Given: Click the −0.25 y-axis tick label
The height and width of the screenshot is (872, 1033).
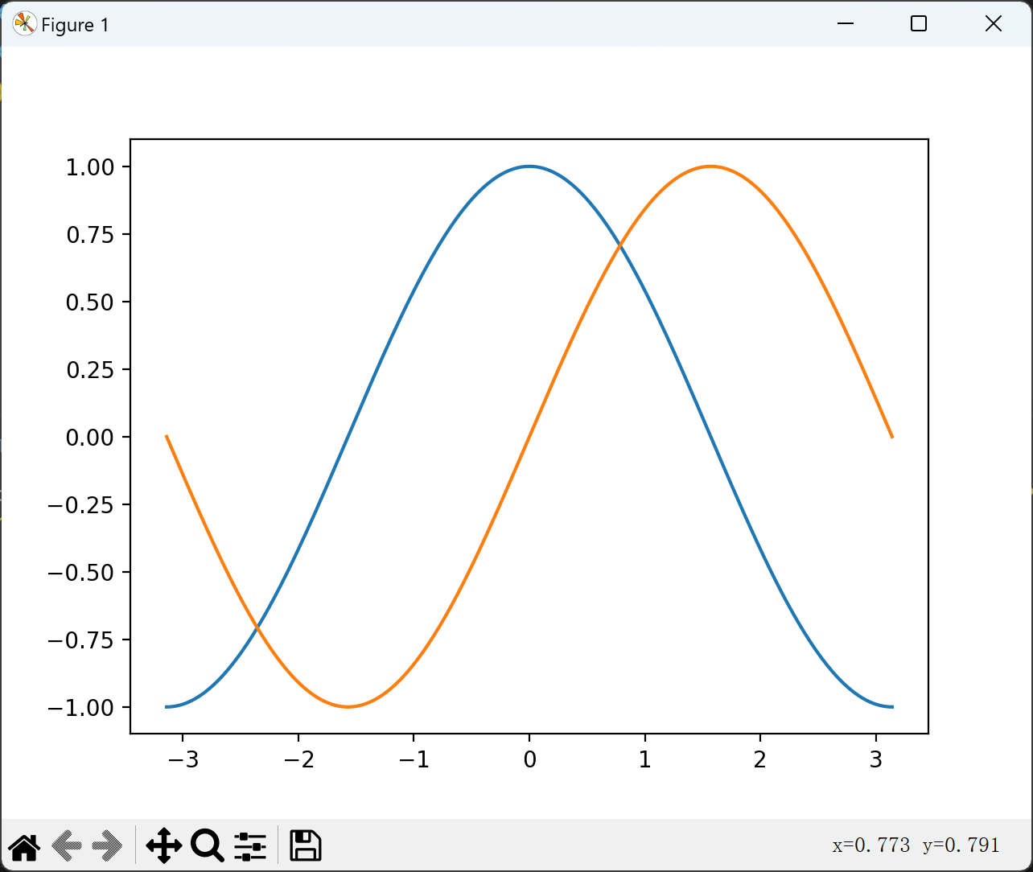Looking at the screenshot, I should (80, 505).
